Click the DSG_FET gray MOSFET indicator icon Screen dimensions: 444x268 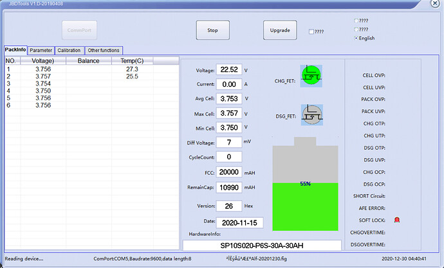(x=311, y=115)
